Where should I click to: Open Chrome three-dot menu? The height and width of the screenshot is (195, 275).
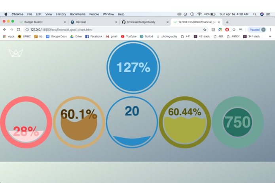point(270,30)
